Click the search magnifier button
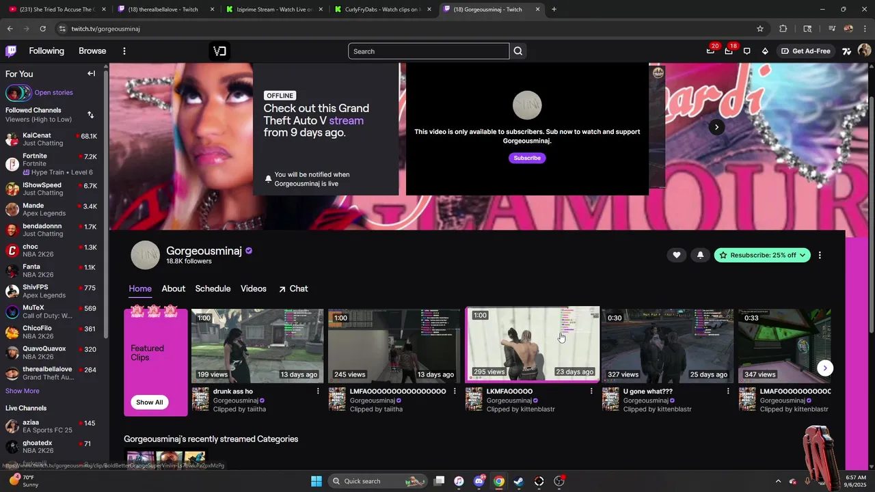 518,51
